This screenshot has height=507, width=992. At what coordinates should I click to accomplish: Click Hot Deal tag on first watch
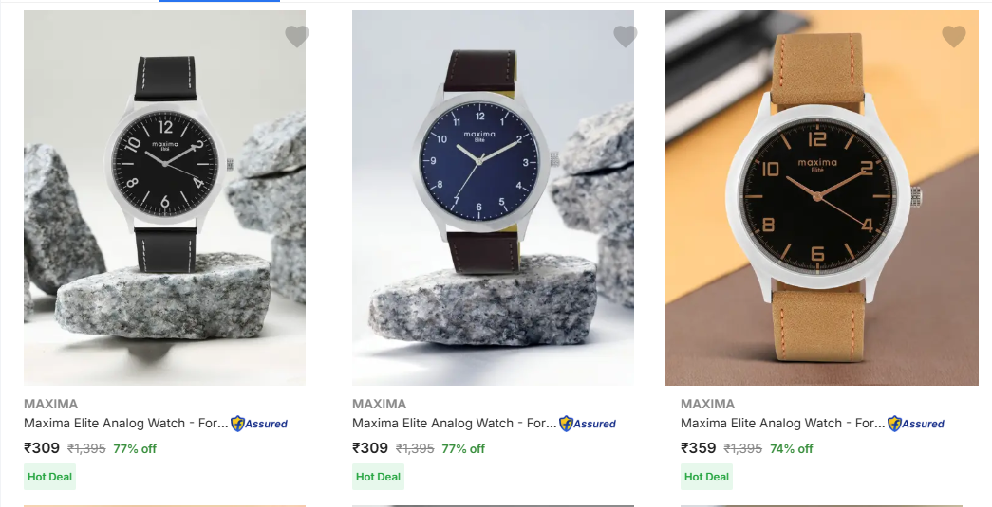(50, 477)
